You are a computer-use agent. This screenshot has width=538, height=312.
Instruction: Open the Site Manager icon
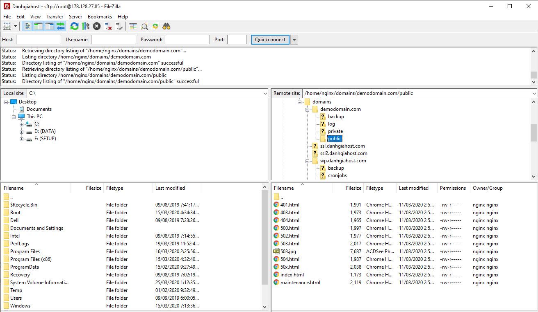tap(7, 26)
